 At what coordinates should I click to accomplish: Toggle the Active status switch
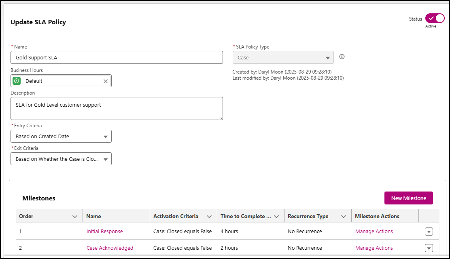pos(435,19)
